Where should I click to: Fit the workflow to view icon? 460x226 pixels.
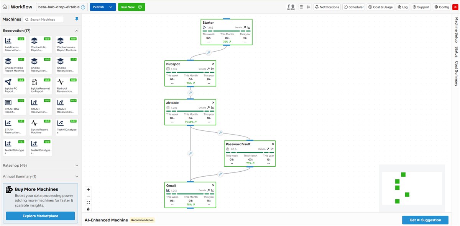coord(89,203)
